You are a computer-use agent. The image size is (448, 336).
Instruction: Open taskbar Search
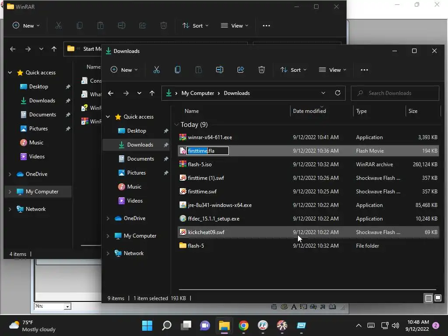pos(167,325)
